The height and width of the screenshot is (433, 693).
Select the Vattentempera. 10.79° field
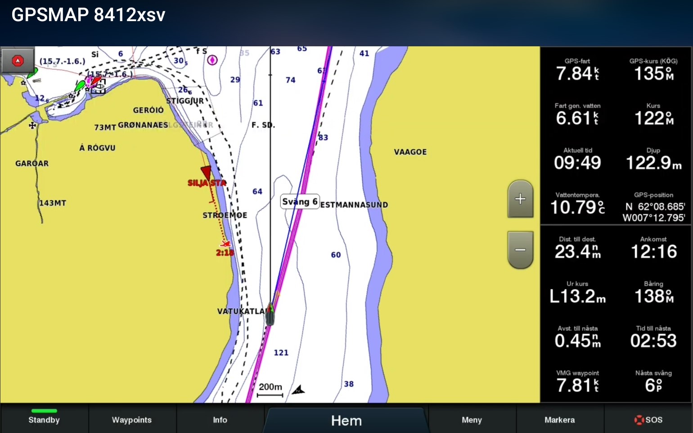(x=578, y=203)
